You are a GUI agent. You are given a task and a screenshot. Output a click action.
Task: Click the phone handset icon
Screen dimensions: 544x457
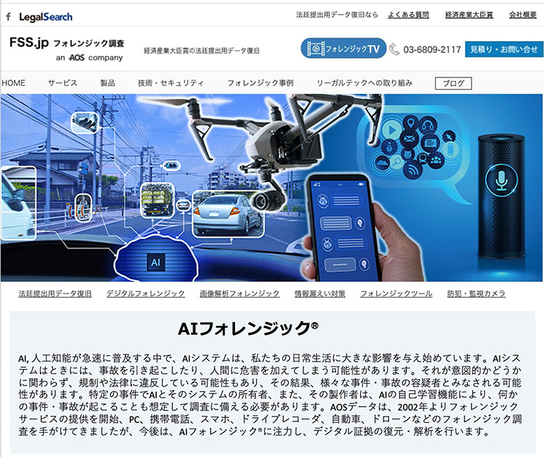(x=394, y=49)
